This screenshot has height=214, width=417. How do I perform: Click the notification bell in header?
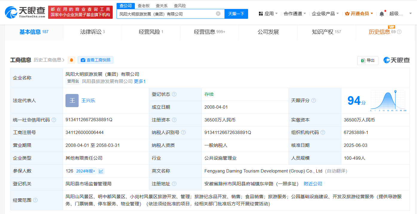[382, 14]
